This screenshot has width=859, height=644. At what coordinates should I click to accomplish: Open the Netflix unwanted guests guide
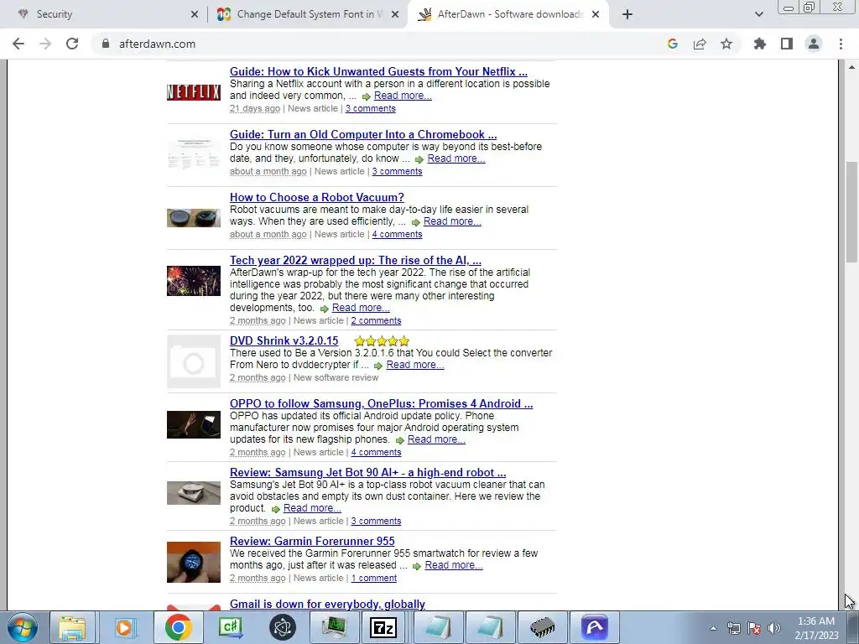378,72
